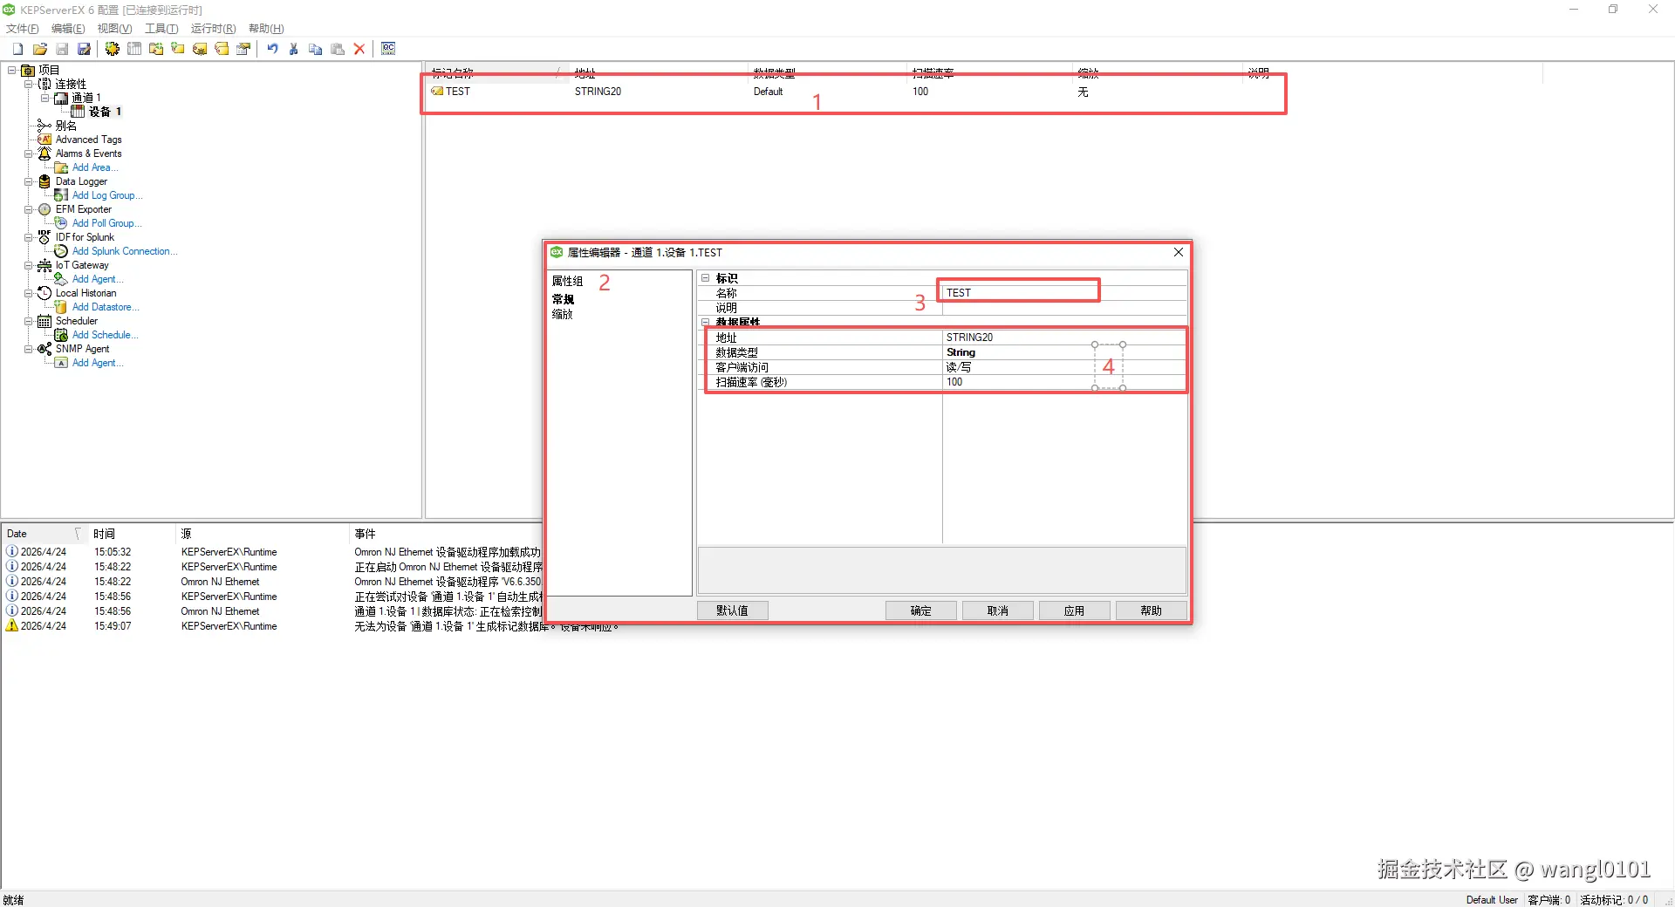Click the New Tag toolbar icon
This screenshot has width=1675, height=907.
pos(178,49)
